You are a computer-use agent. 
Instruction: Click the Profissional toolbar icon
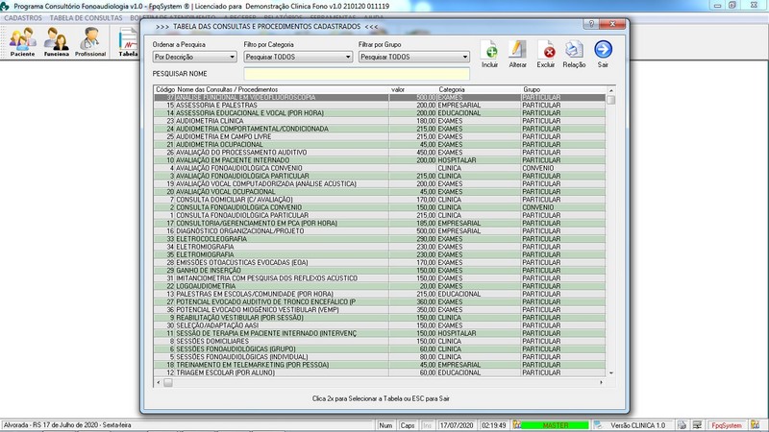pos(90,41)
